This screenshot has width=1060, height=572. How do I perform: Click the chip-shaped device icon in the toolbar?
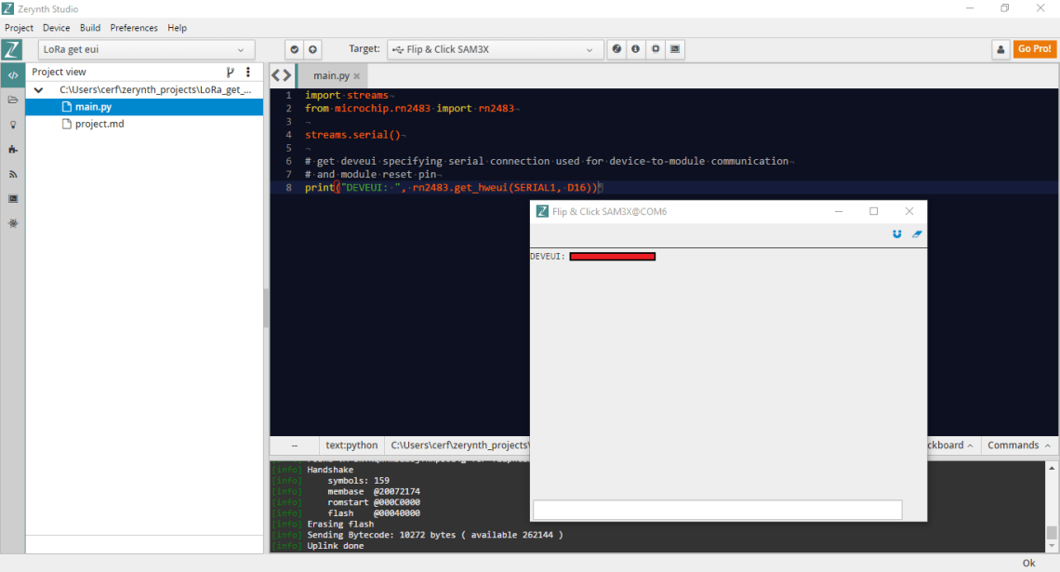pos(656,49)
